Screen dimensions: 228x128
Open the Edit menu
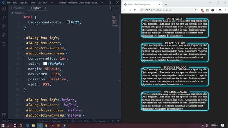click(x=15, y=2)
